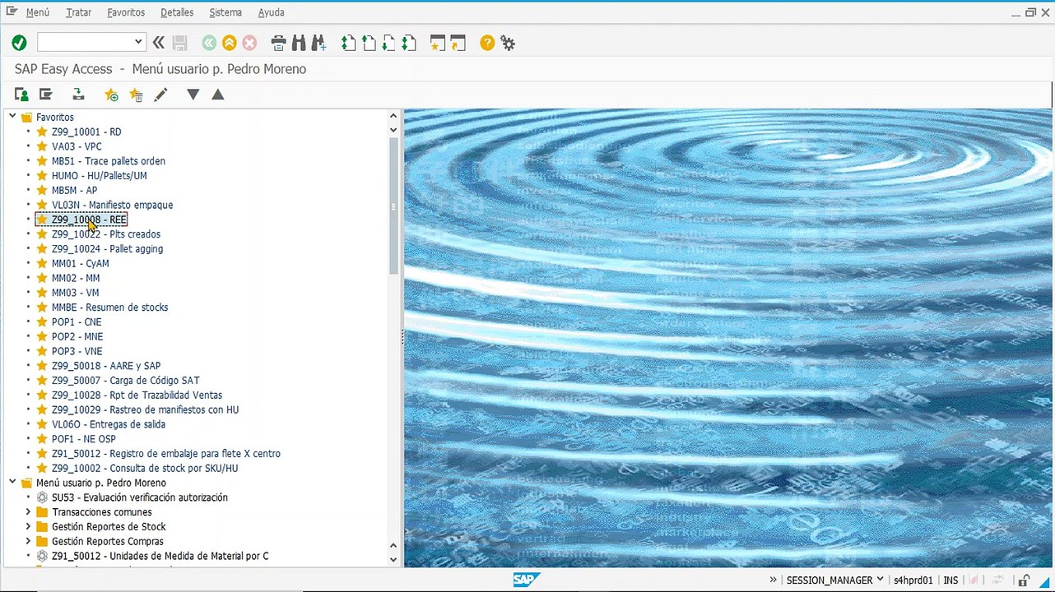Select Z99_50007 - Carga de Código SAT
Image resolution: width=1055 pixels, height=592 pixels.
click(x=125, y=381)
